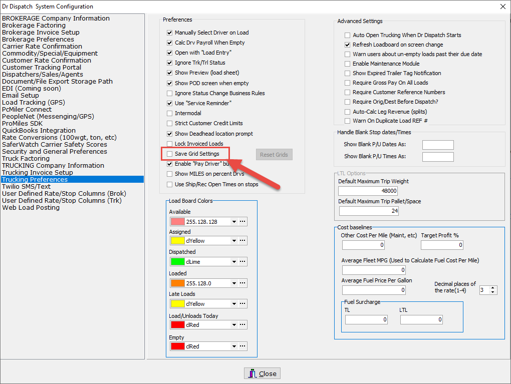Expand the Dispatched color dropdown
Image resolution: width=511 pixels, height=384 pixels.
(x=234, y=261)
